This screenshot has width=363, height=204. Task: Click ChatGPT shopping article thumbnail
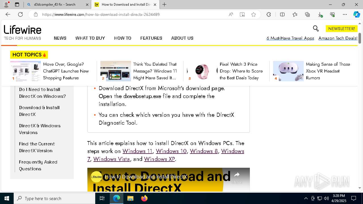coord(26,71)
